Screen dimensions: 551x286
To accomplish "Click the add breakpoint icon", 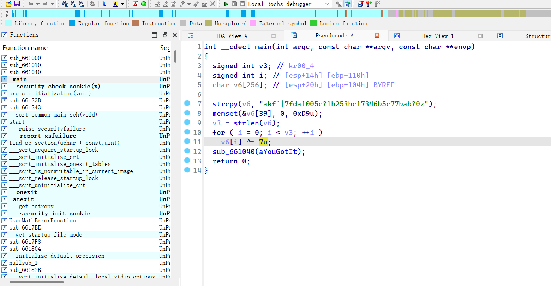I will 369,4.
